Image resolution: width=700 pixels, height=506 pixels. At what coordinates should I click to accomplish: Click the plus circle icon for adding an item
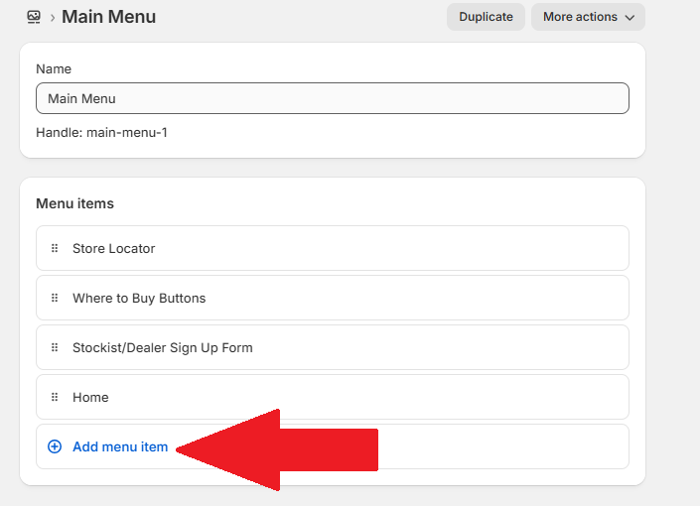(x=55, y=447)
